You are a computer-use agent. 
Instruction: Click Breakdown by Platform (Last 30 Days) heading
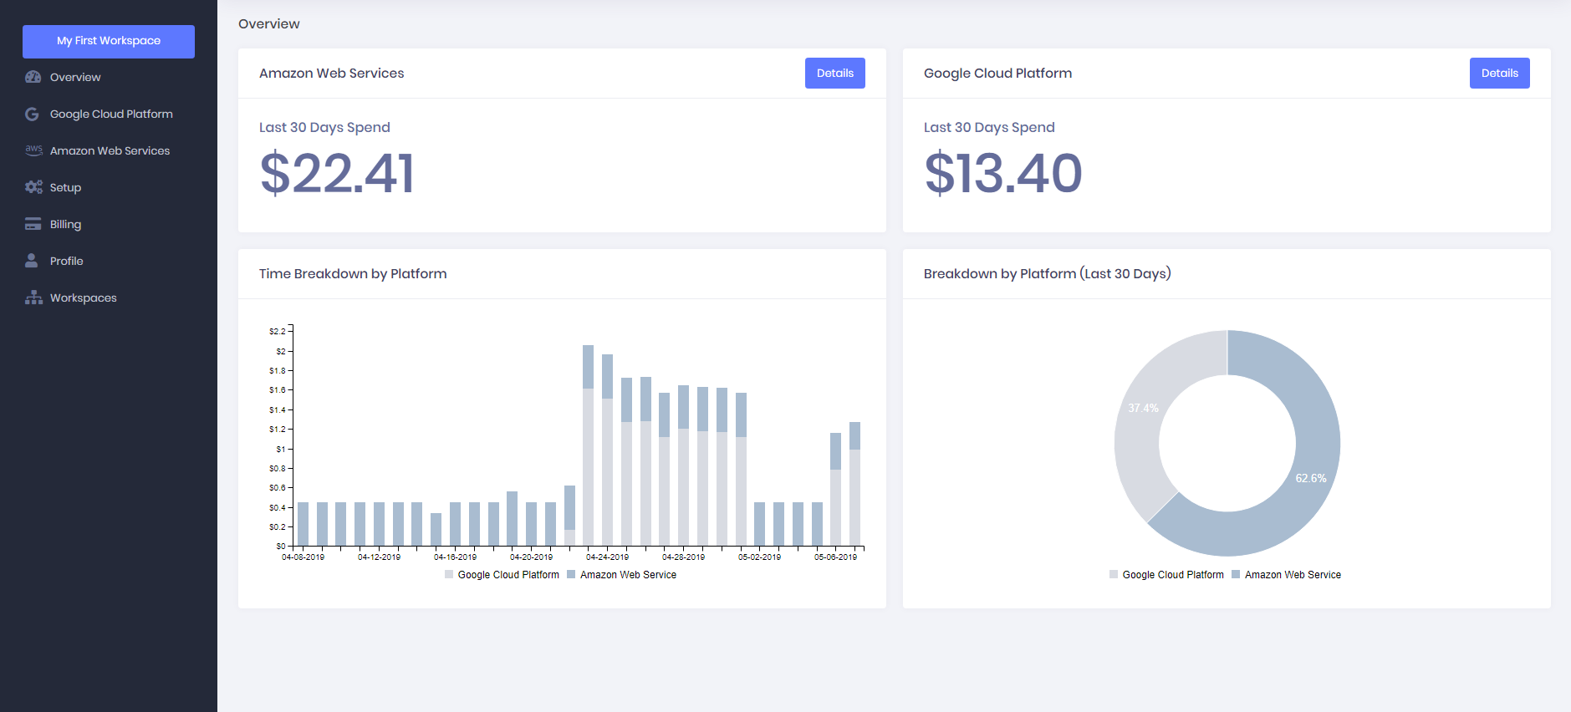(x=1047, y=274)
